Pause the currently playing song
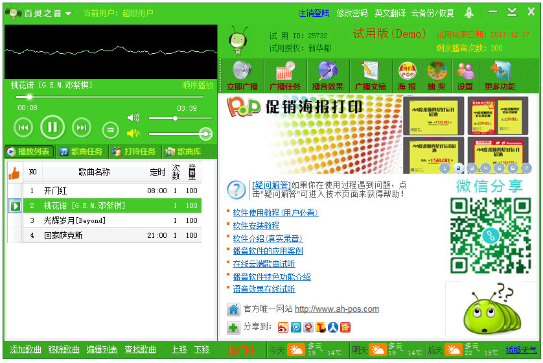 [x=52, y=128]
